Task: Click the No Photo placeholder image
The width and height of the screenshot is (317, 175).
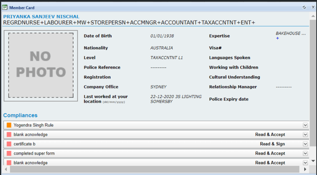Action: point(41,66)
